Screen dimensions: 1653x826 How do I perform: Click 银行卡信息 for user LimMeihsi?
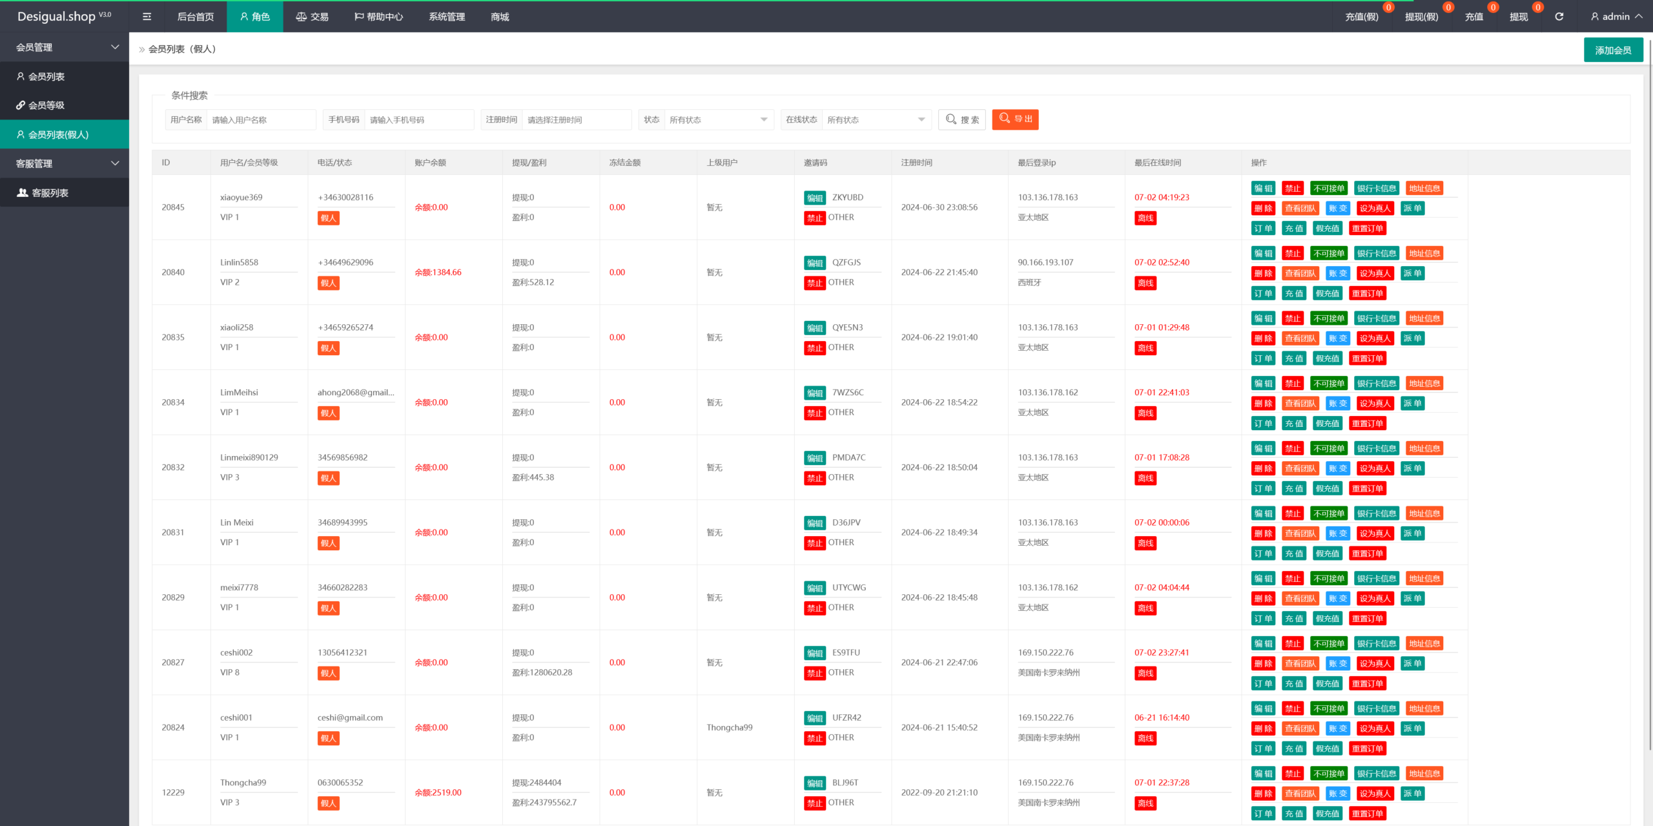tap(1376, 384)
